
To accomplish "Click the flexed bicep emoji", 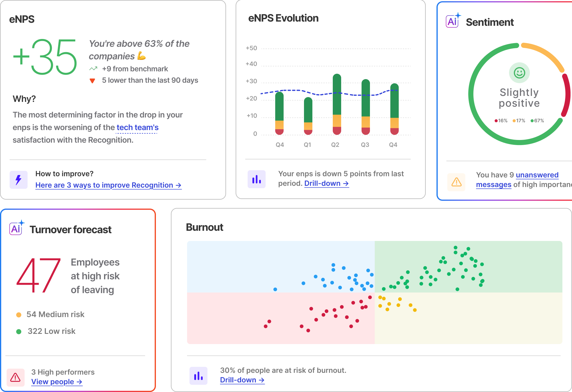I will pyautogui.click(x=141, y=56).
